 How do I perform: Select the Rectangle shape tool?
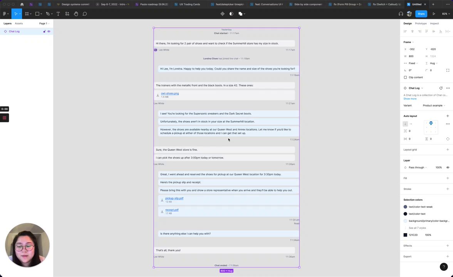37,13
